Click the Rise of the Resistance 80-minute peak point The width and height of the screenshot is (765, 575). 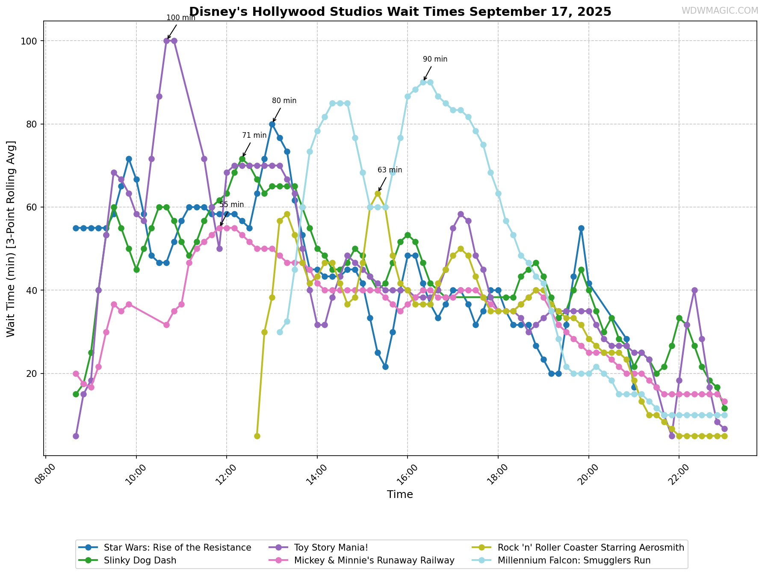pos(272,124)
